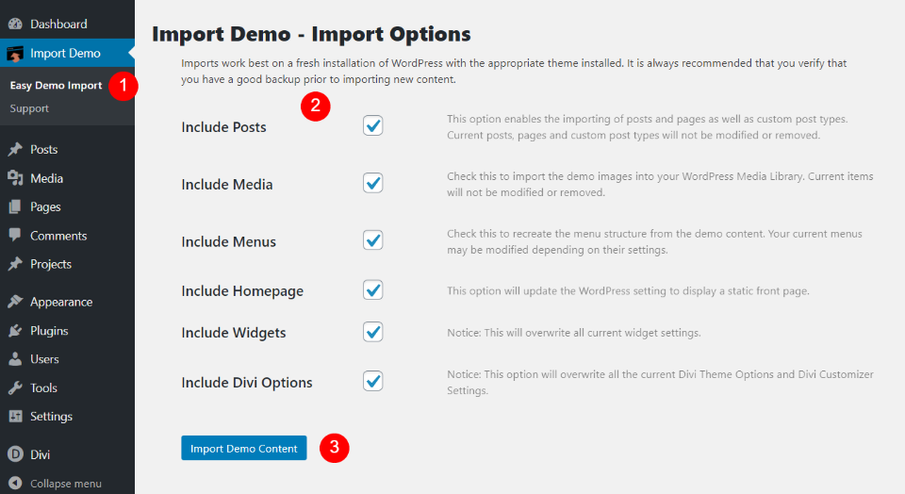Screen dimensions: 905x494
Task: Select the Easy Demo Import submenu item
Action: click(x=56, y=86)
